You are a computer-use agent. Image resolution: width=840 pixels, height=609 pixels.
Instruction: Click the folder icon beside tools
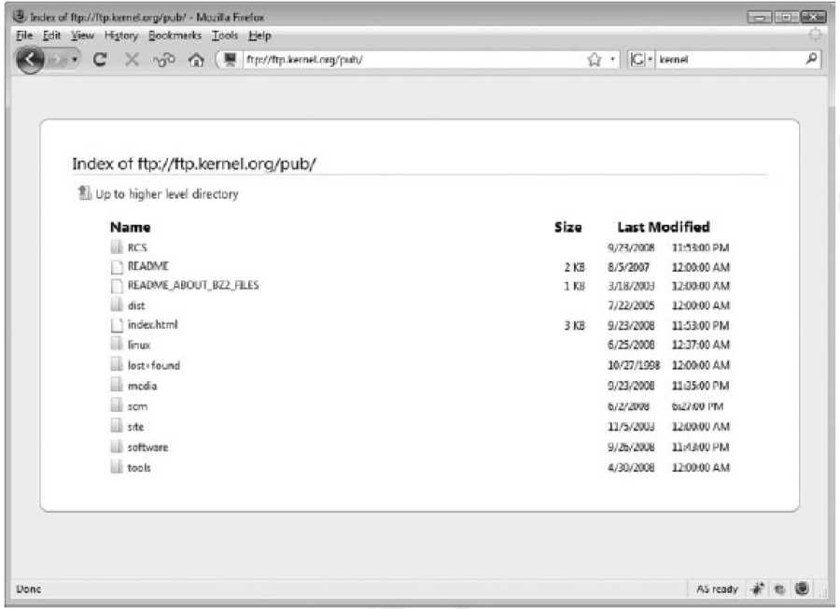(117, 466)
